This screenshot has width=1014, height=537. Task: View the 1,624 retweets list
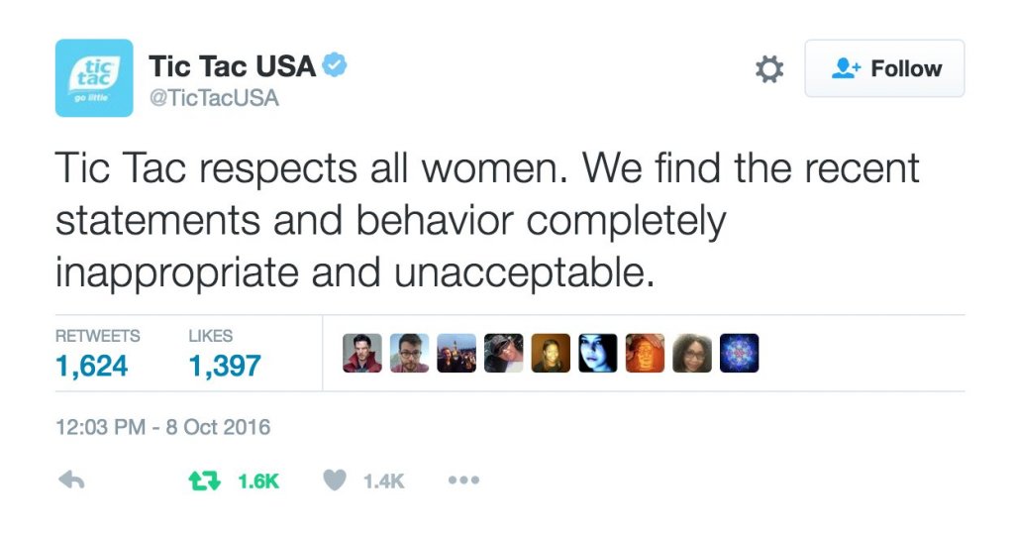92,366
